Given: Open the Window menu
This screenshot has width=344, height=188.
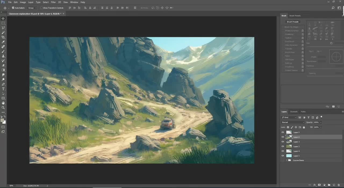Looking at the screenshot, I should pyautogui.click(x=74, y=2).
